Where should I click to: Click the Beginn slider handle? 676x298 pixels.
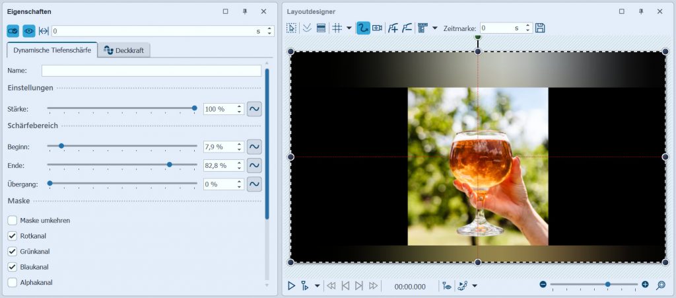pyautogui.click(x=61, y=146)
